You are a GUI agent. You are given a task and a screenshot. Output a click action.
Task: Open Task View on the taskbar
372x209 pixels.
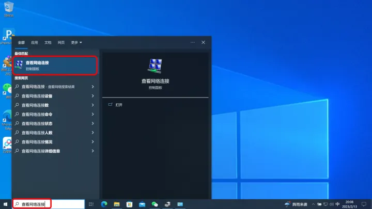point(91,204)
